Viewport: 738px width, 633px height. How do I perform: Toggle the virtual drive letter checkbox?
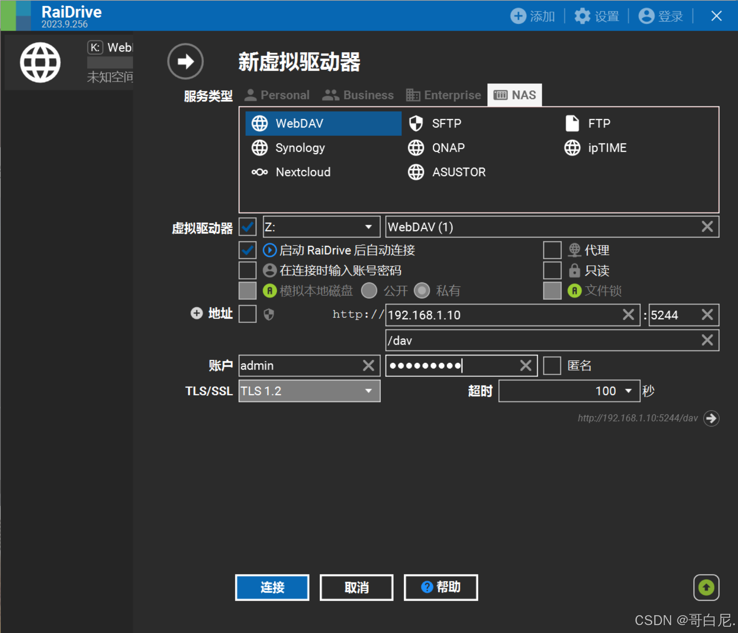click(x=247, y=226)
